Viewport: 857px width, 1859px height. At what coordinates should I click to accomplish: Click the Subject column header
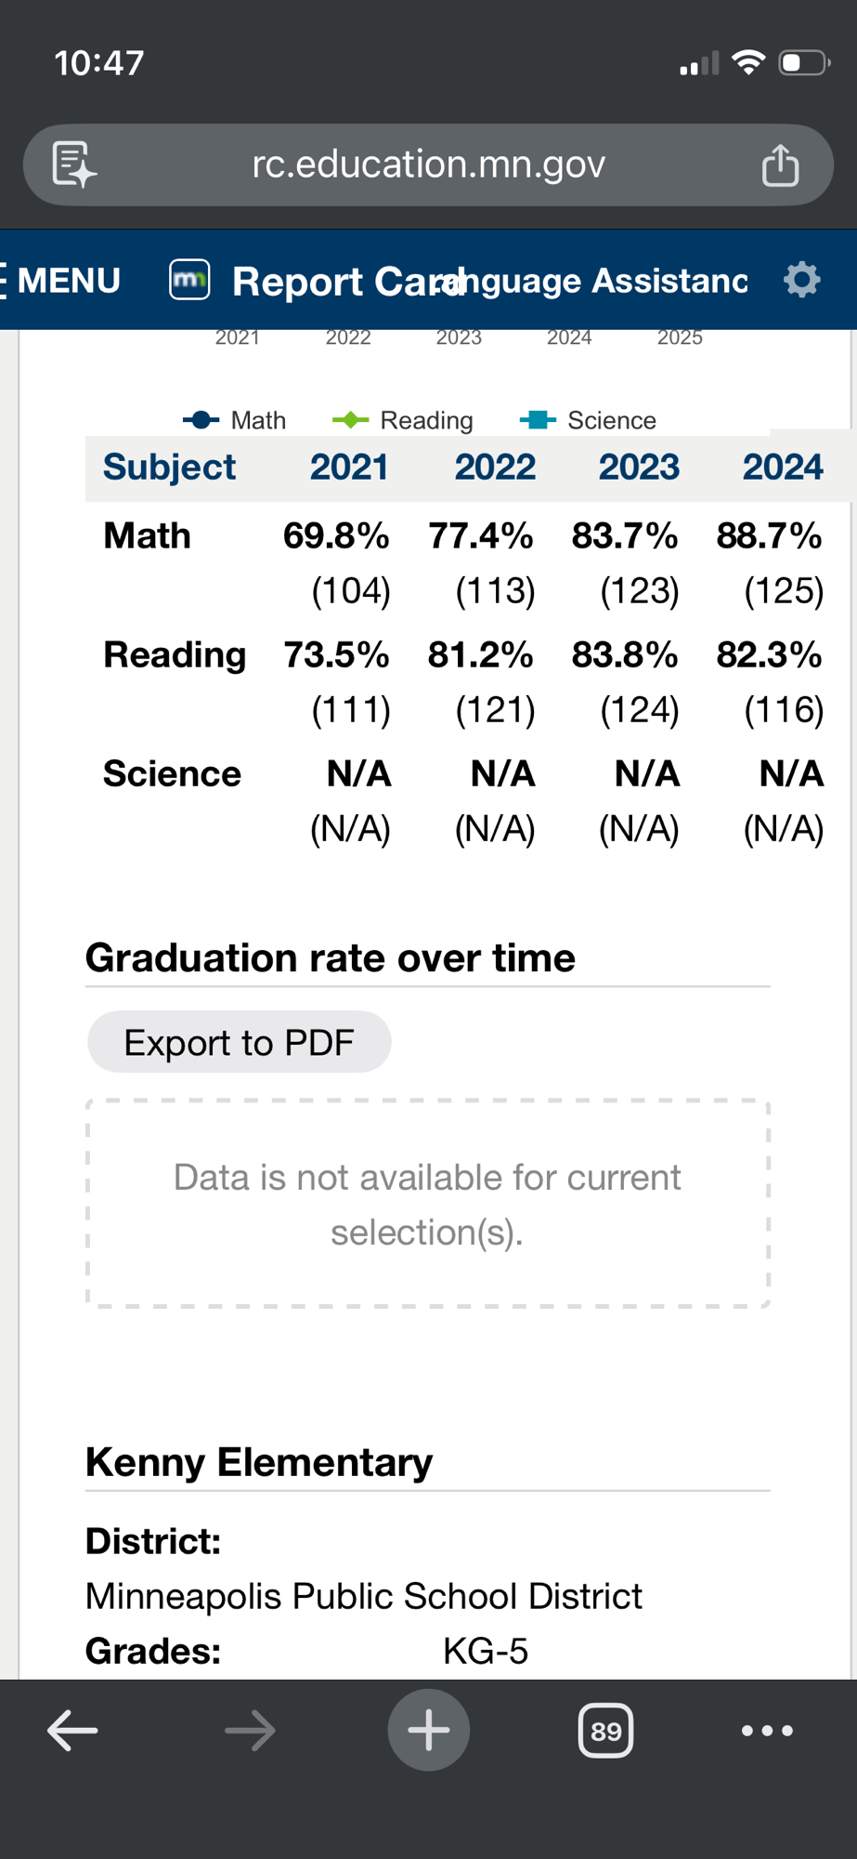(x=169, y=467)
